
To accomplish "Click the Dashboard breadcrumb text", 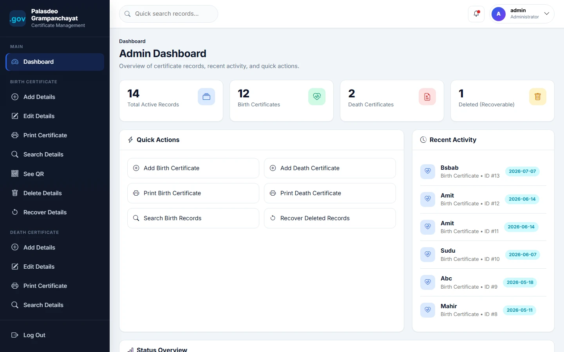I will [x=132, y=41].
